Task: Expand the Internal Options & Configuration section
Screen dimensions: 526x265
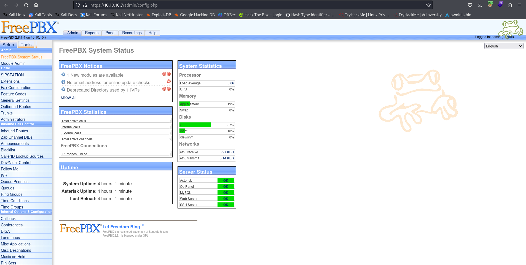Action: [26, 212]
